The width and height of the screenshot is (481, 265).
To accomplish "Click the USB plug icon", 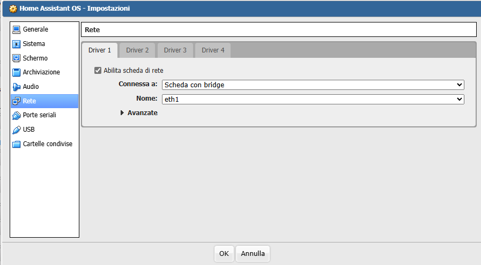I will pyautogui.click(x=16, y=130).
